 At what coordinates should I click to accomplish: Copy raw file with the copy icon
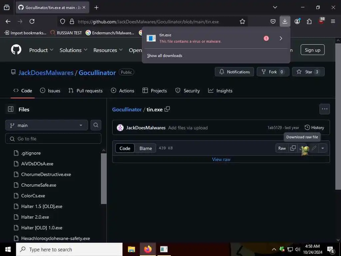point(293,148)
